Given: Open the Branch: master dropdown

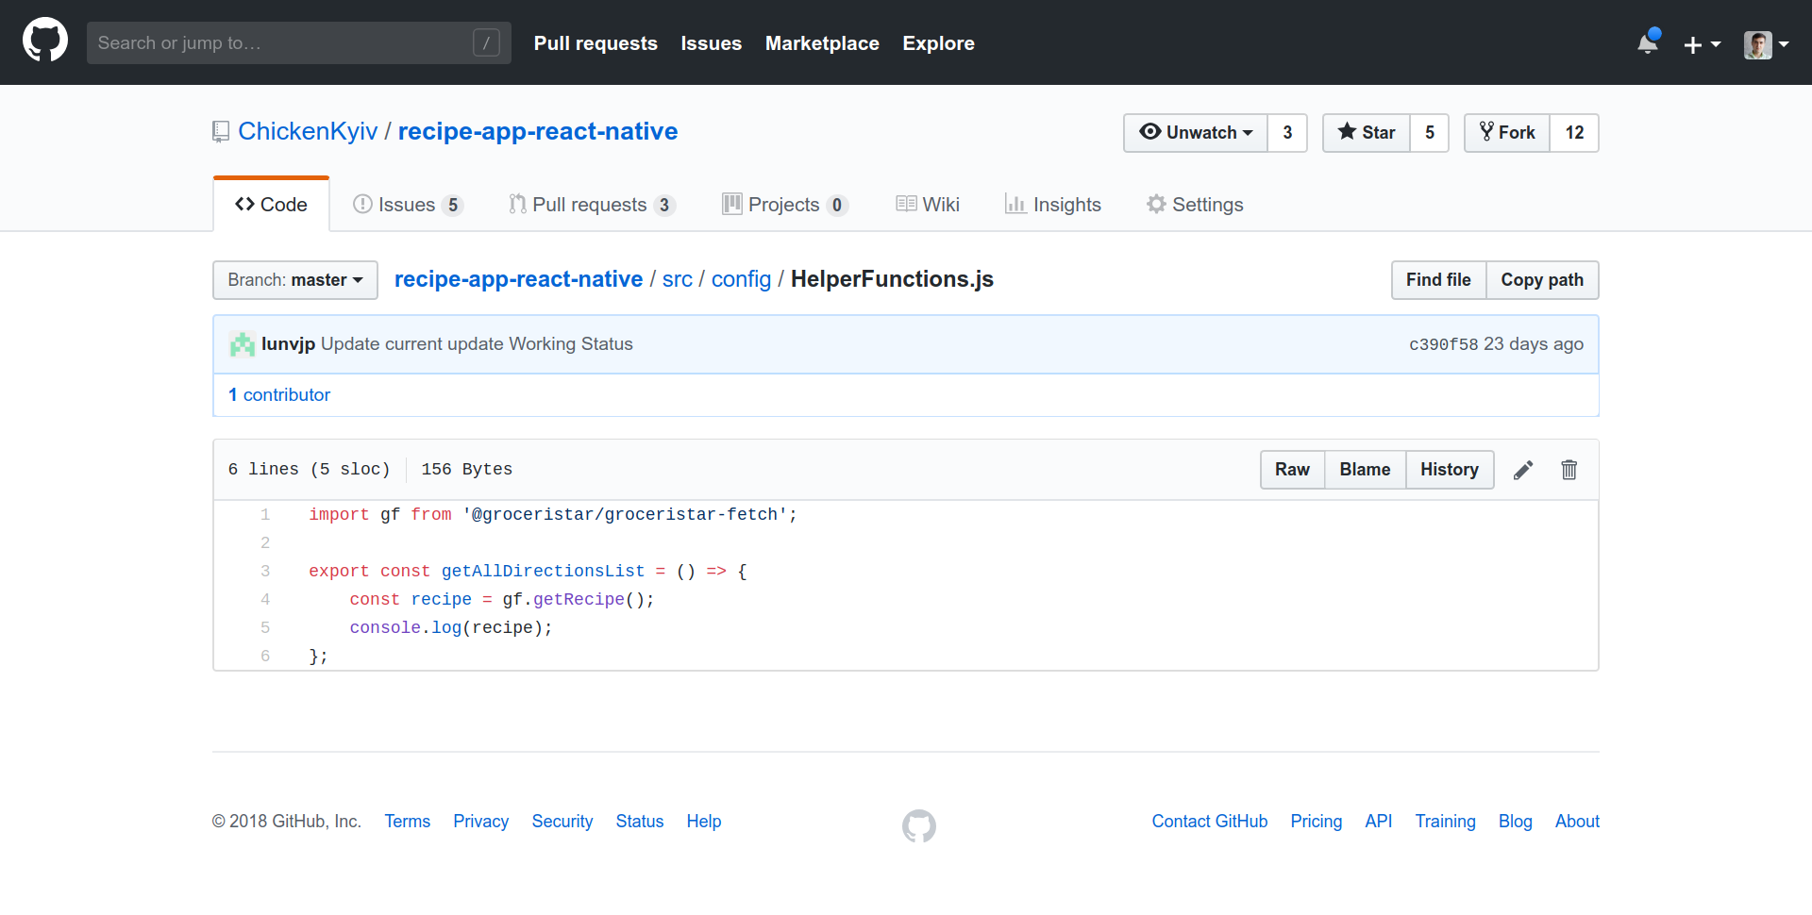Looking at the screenshot, I should [294, 279].
